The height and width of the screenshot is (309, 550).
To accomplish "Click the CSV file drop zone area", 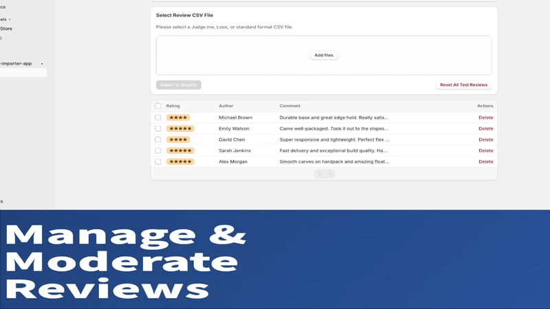I will pos(324,56).
